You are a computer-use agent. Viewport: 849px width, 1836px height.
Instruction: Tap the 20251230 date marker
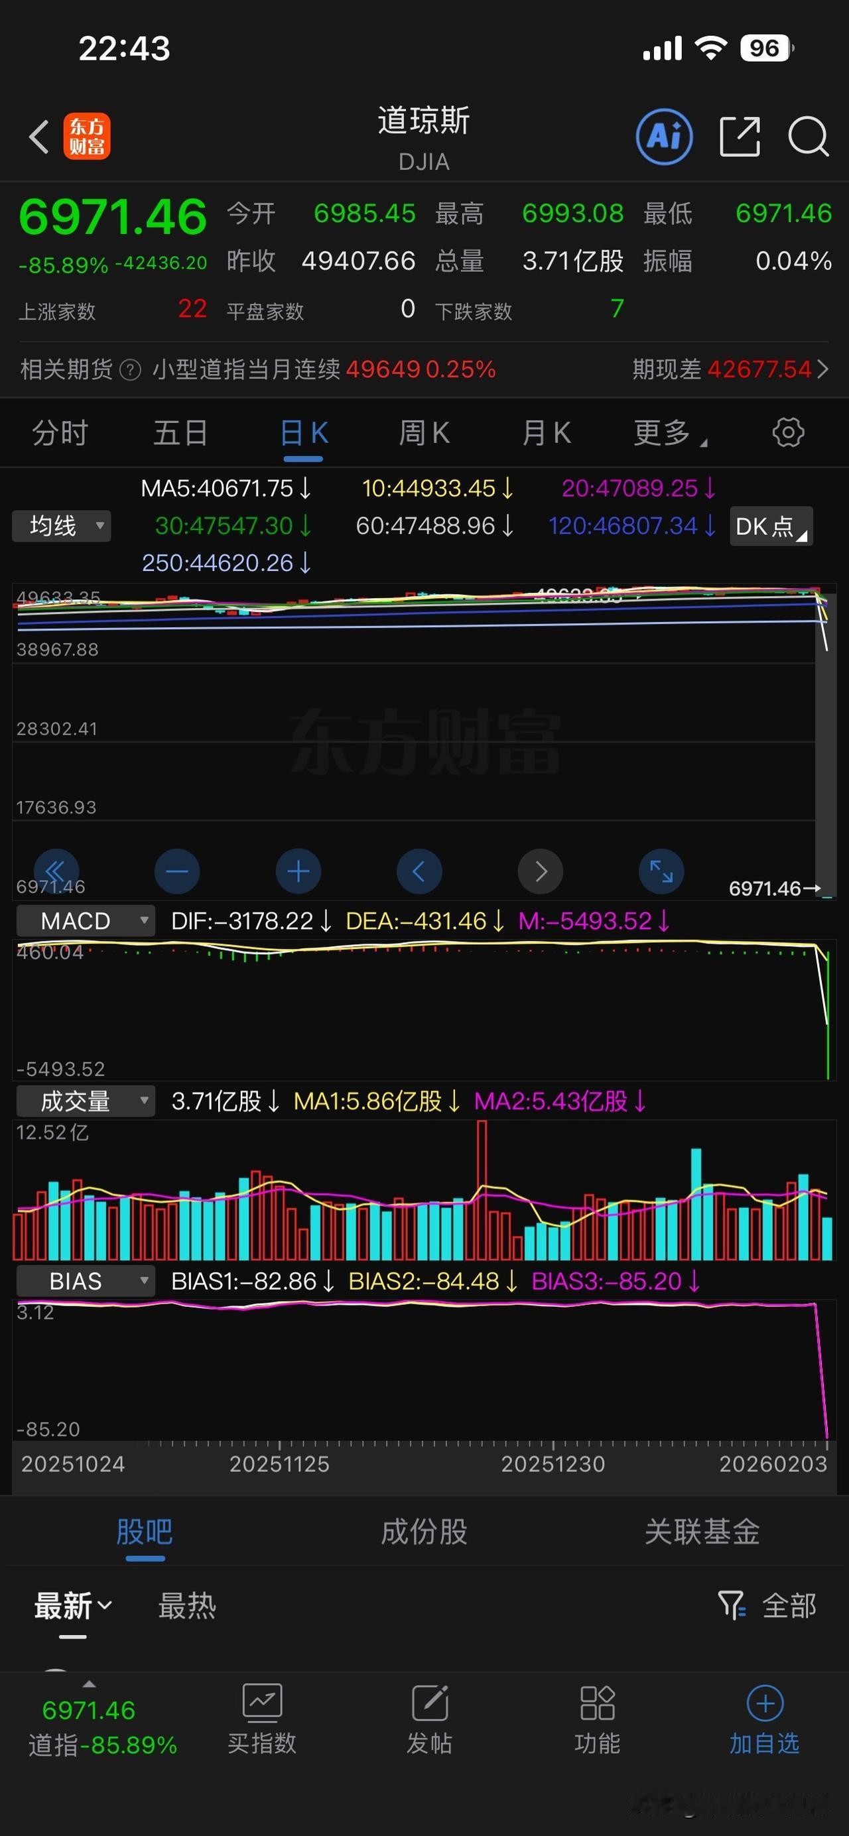coord(553,1464)
